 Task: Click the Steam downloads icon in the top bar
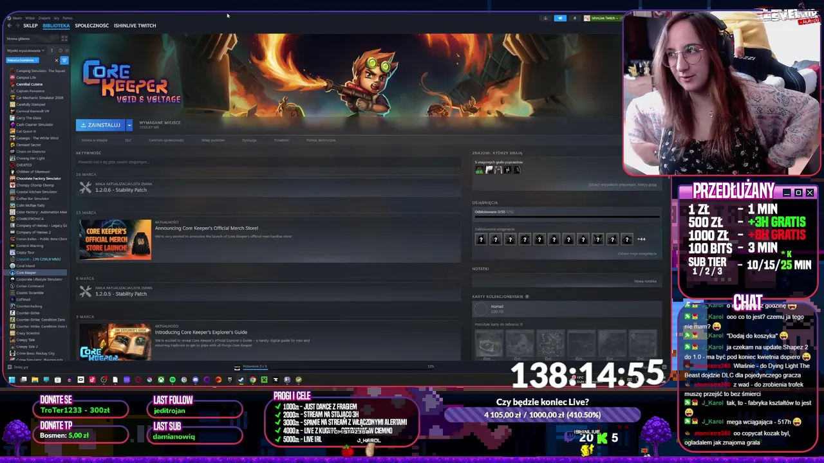tap(545, 18)
